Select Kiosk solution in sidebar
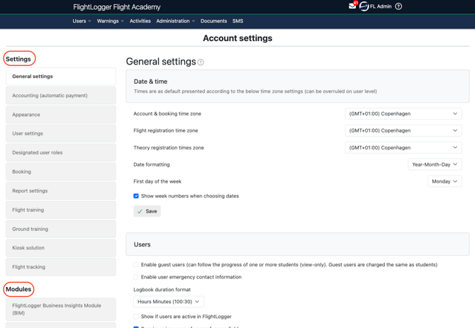Image resolution: width=475 pixels, height=328 pixels. [x=61, y=248]
